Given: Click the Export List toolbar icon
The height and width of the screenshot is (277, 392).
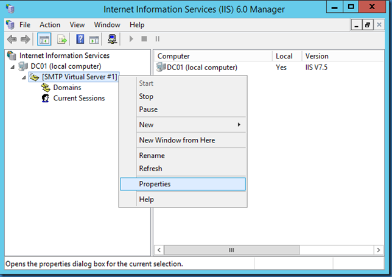Looking at the screenshot, I should 61,40.
